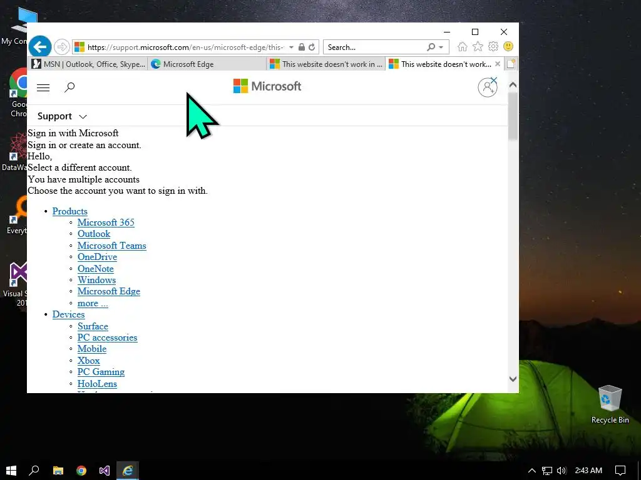The height and width of the screenshot is (480, 641).
Task: Open the Devices link
Action: 69,314
